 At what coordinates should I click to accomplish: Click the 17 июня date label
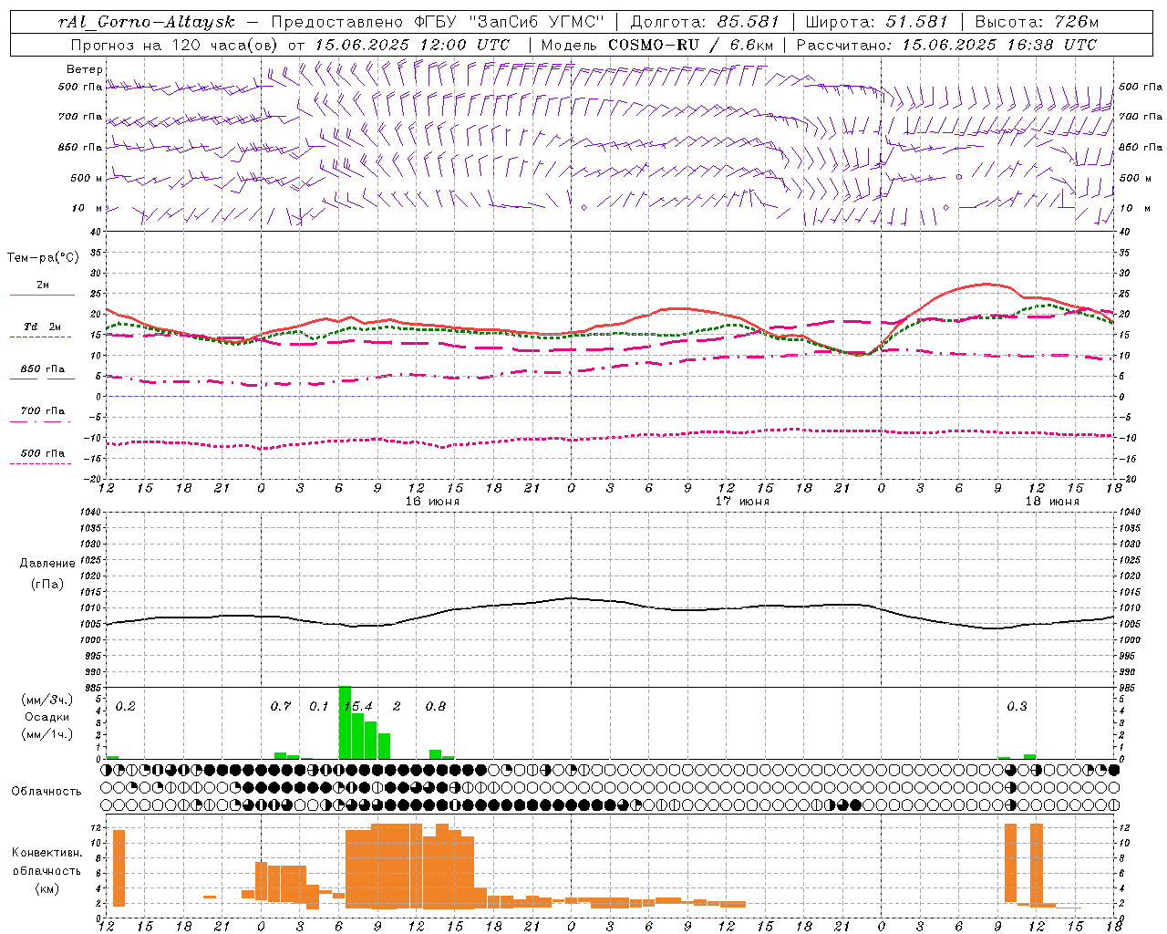[741, 502]
